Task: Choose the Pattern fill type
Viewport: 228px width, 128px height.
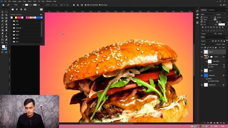Action: coord(25,10)
